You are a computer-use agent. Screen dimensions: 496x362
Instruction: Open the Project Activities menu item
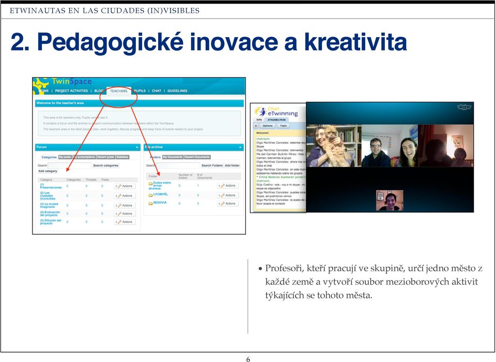71,91
